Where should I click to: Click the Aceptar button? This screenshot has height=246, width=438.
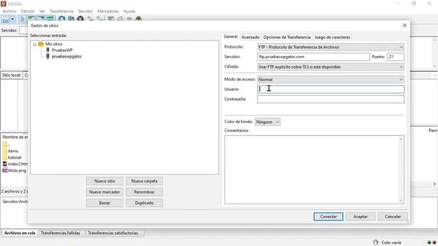[x=361, y=217]
